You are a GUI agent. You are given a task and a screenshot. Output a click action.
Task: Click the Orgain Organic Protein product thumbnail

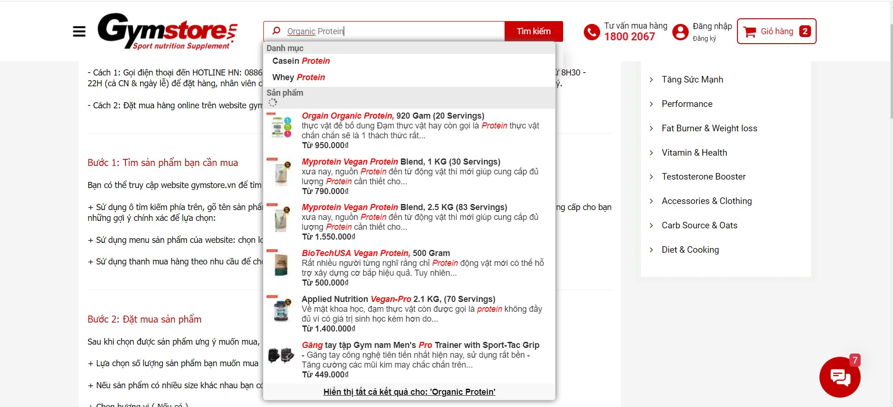point(281,126)
